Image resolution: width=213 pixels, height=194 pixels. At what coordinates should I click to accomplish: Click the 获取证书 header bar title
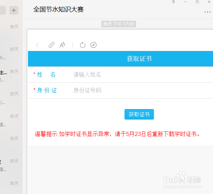pos(139,59)
